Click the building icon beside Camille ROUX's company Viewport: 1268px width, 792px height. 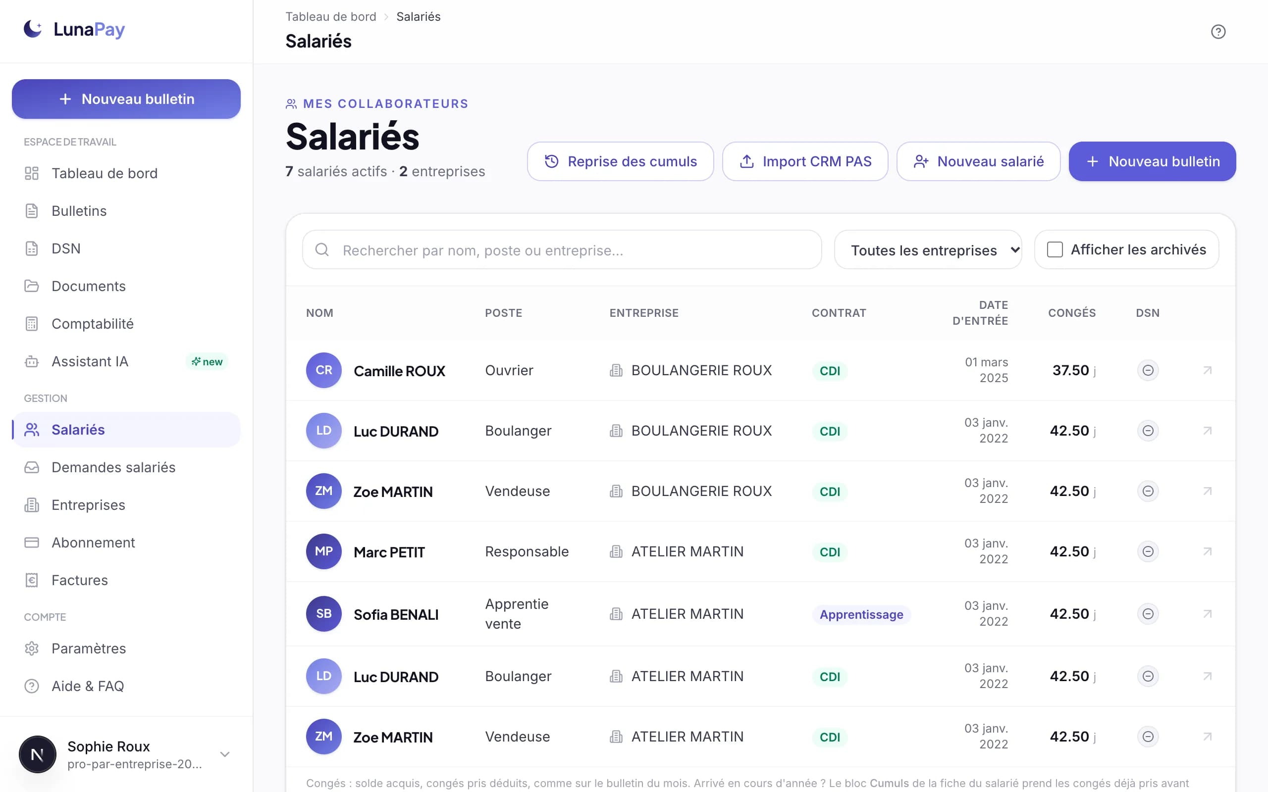[x=616, y=370]
